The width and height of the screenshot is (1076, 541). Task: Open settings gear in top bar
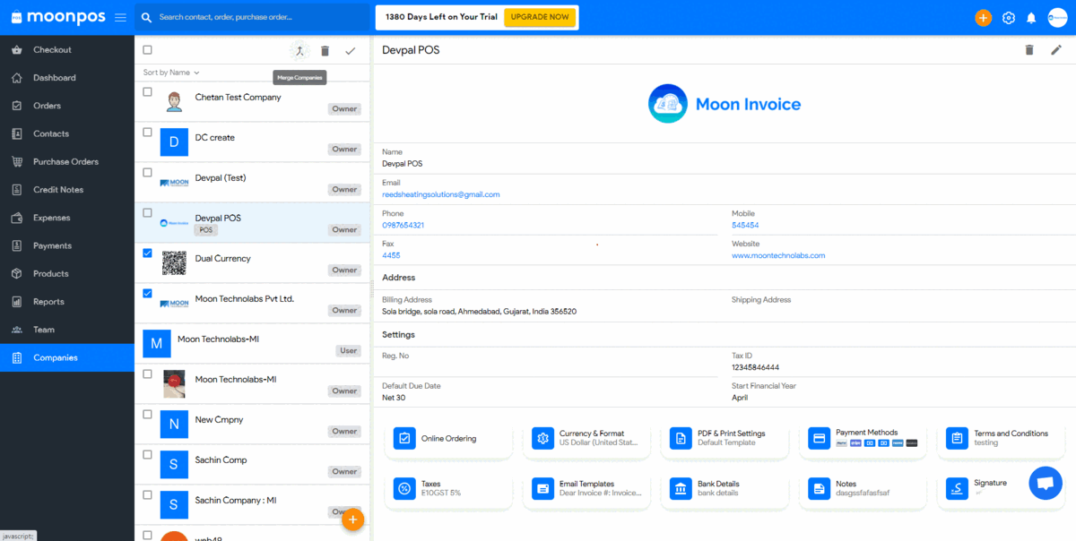(1009, 18)
